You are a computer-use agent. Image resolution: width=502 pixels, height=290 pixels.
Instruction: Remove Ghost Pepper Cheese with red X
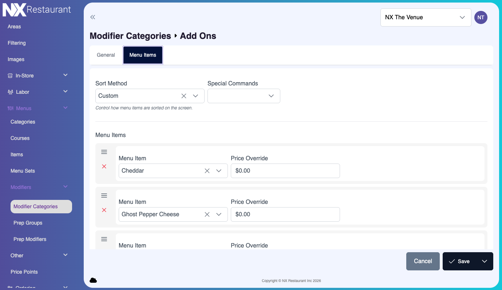104,210
